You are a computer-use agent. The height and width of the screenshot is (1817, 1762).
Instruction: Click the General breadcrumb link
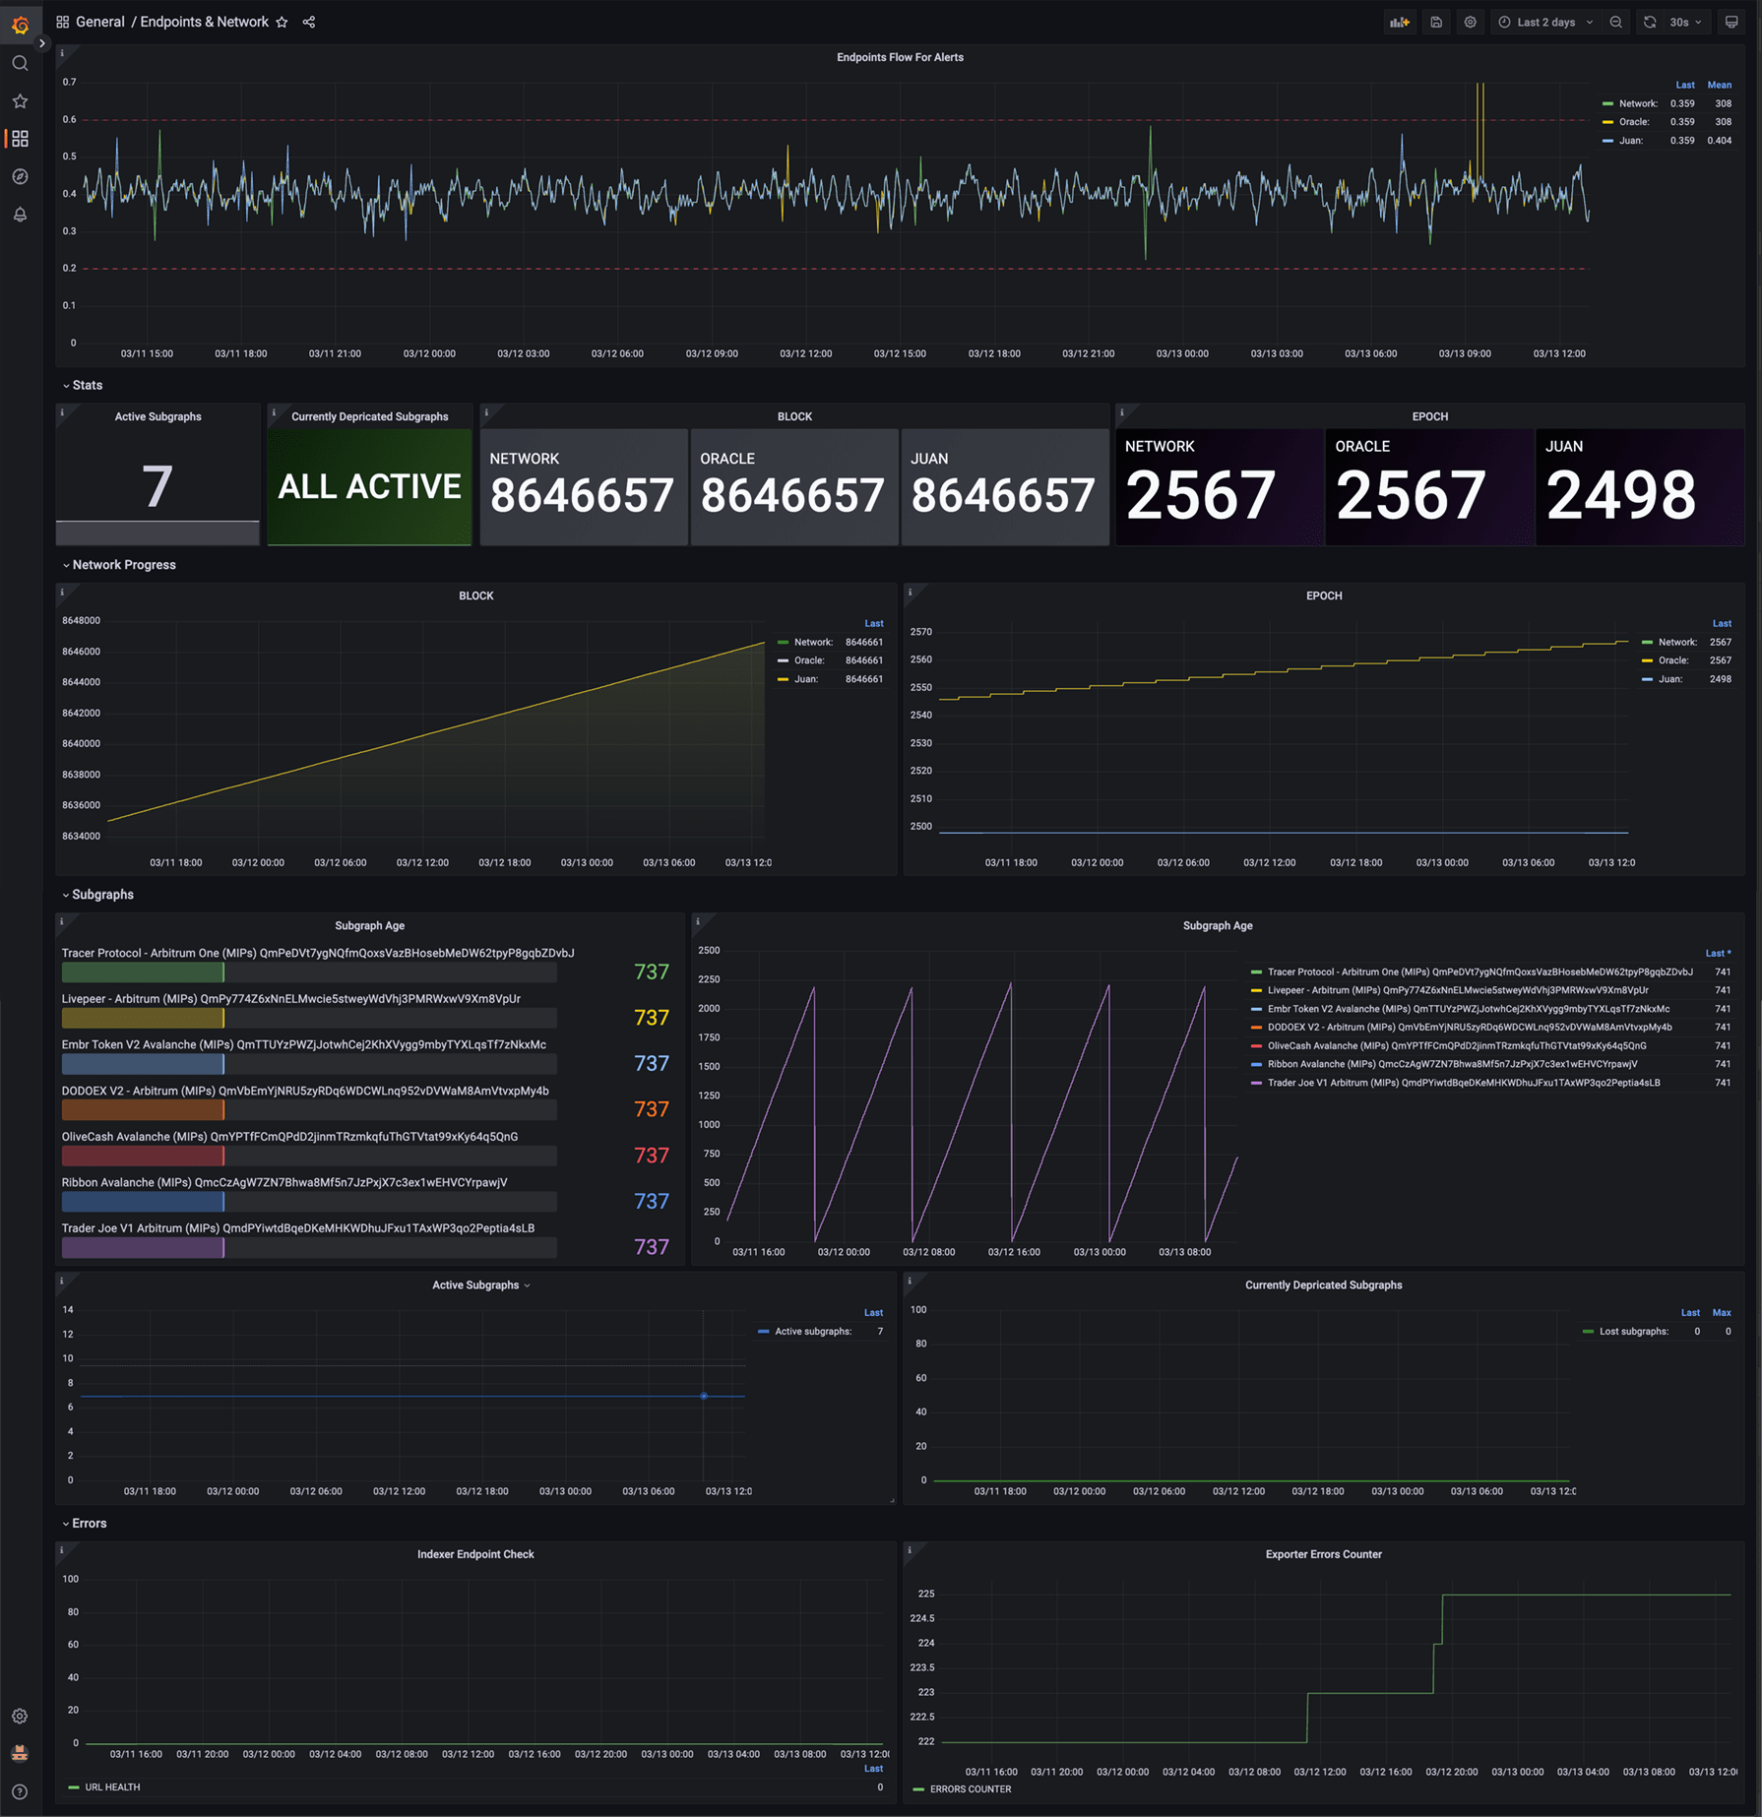[x=99, y=22]
